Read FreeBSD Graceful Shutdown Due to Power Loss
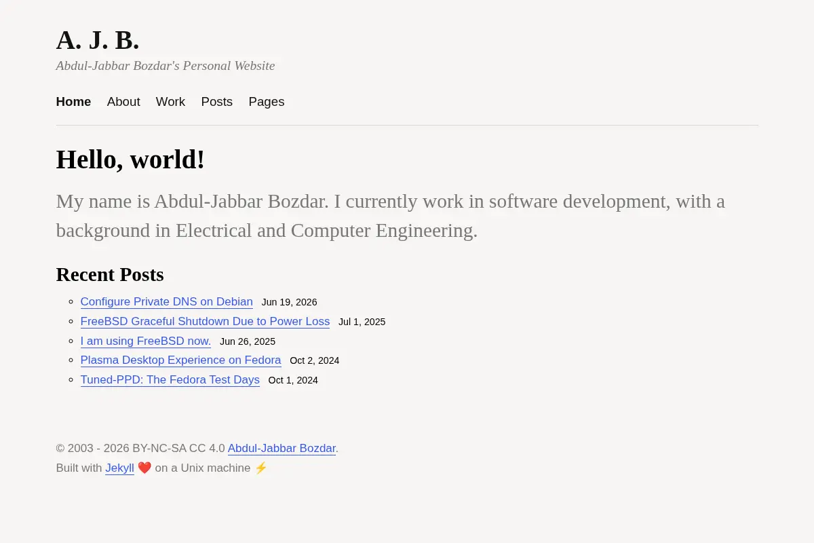The width and height of the screenshot is (814, 543). 205,322
